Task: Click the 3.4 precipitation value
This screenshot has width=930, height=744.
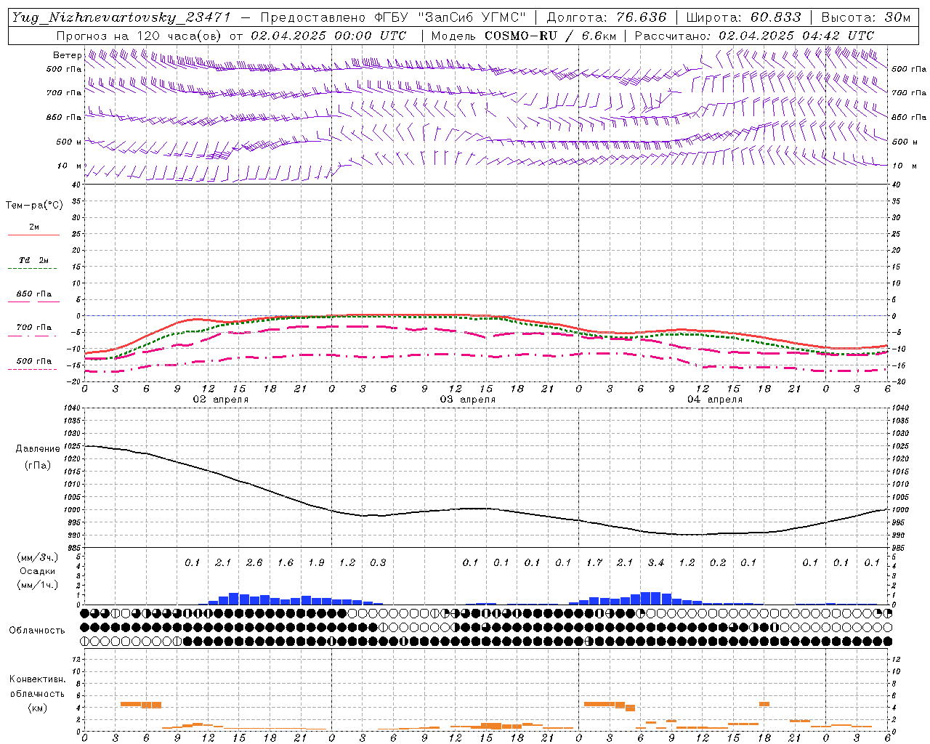Action: pyautogui.click(x=655, y=563)
